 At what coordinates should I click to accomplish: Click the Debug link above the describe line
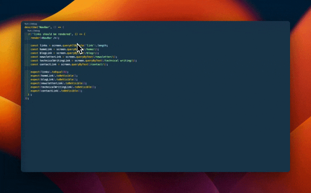(x=33, y=24)
